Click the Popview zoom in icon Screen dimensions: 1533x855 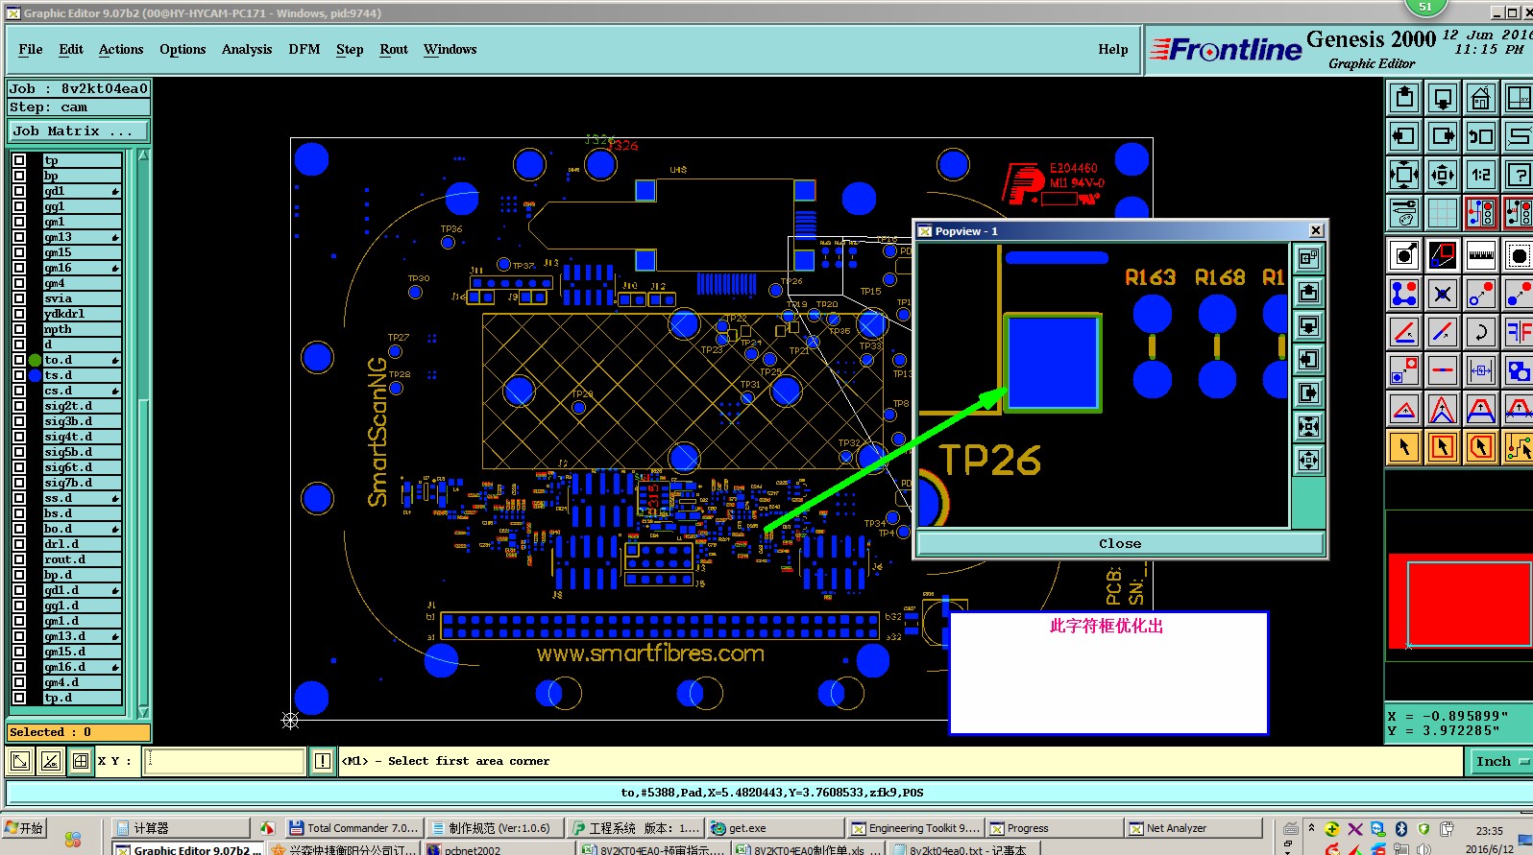point(1308,426)
